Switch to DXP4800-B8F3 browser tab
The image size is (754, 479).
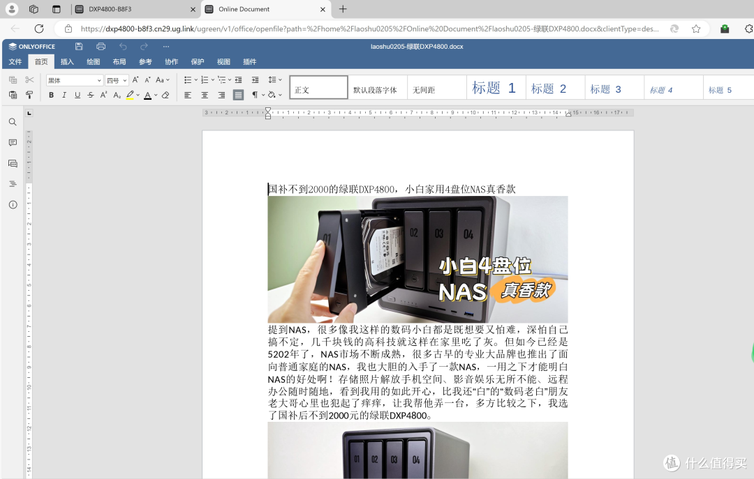tap(135, 9)
